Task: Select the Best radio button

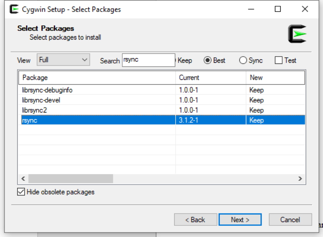Action: click(x=207, y=60)
